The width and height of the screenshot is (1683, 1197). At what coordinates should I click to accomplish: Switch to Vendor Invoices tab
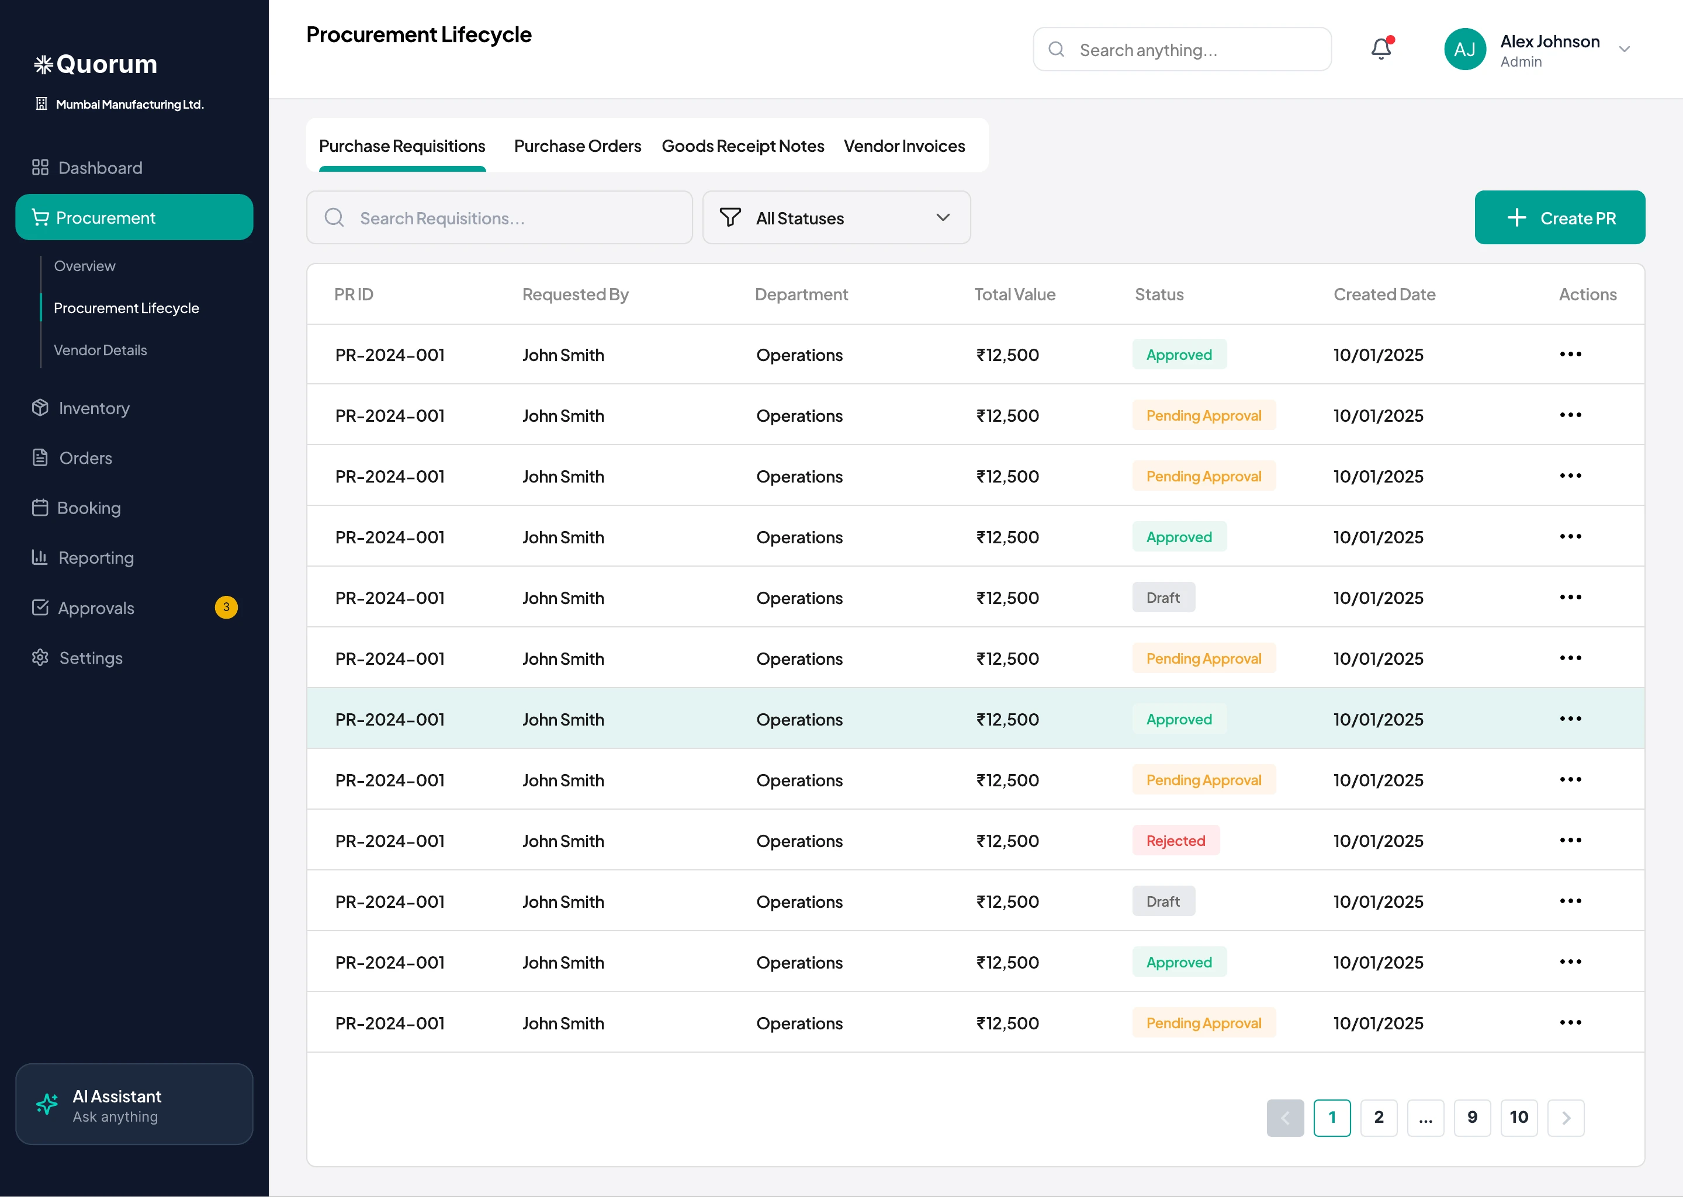[x=904, y=146]
